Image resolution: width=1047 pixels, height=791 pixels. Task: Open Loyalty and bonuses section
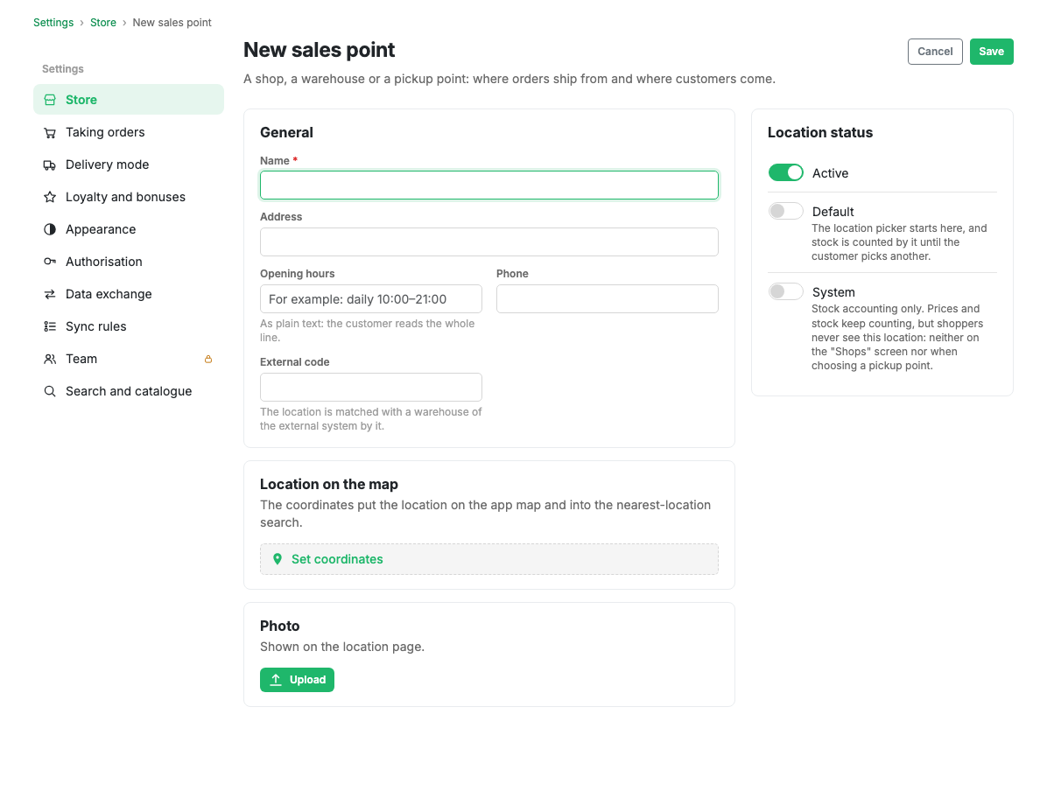[x=128, y=197]
